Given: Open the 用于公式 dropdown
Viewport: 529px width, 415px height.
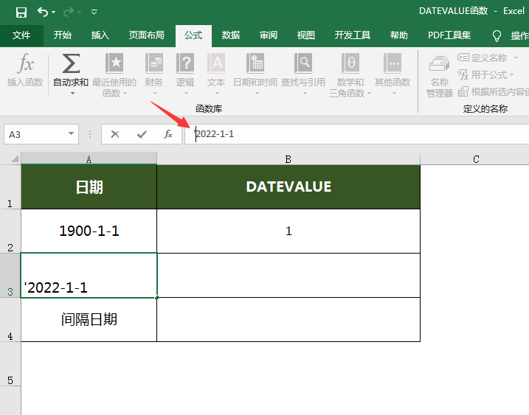Looking at the screenshot, I should 485,75.
